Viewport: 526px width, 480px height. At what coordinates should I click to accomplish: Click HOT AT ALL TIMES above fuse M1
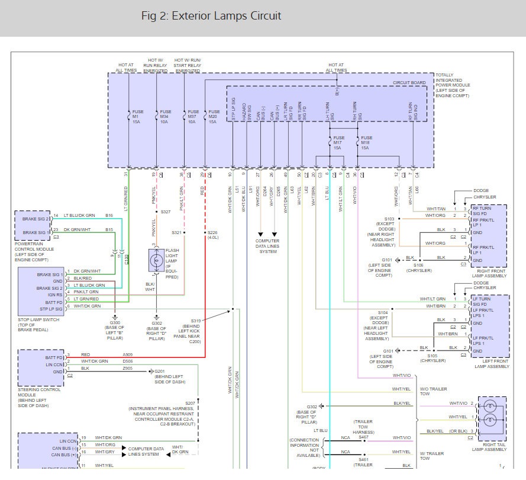click(x=126, y=68)
